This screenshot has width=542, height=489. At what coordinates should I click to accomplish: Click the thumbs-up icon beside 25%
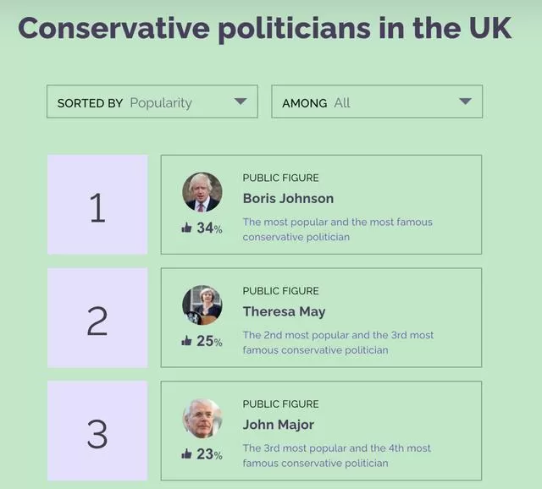pos(186,340)
